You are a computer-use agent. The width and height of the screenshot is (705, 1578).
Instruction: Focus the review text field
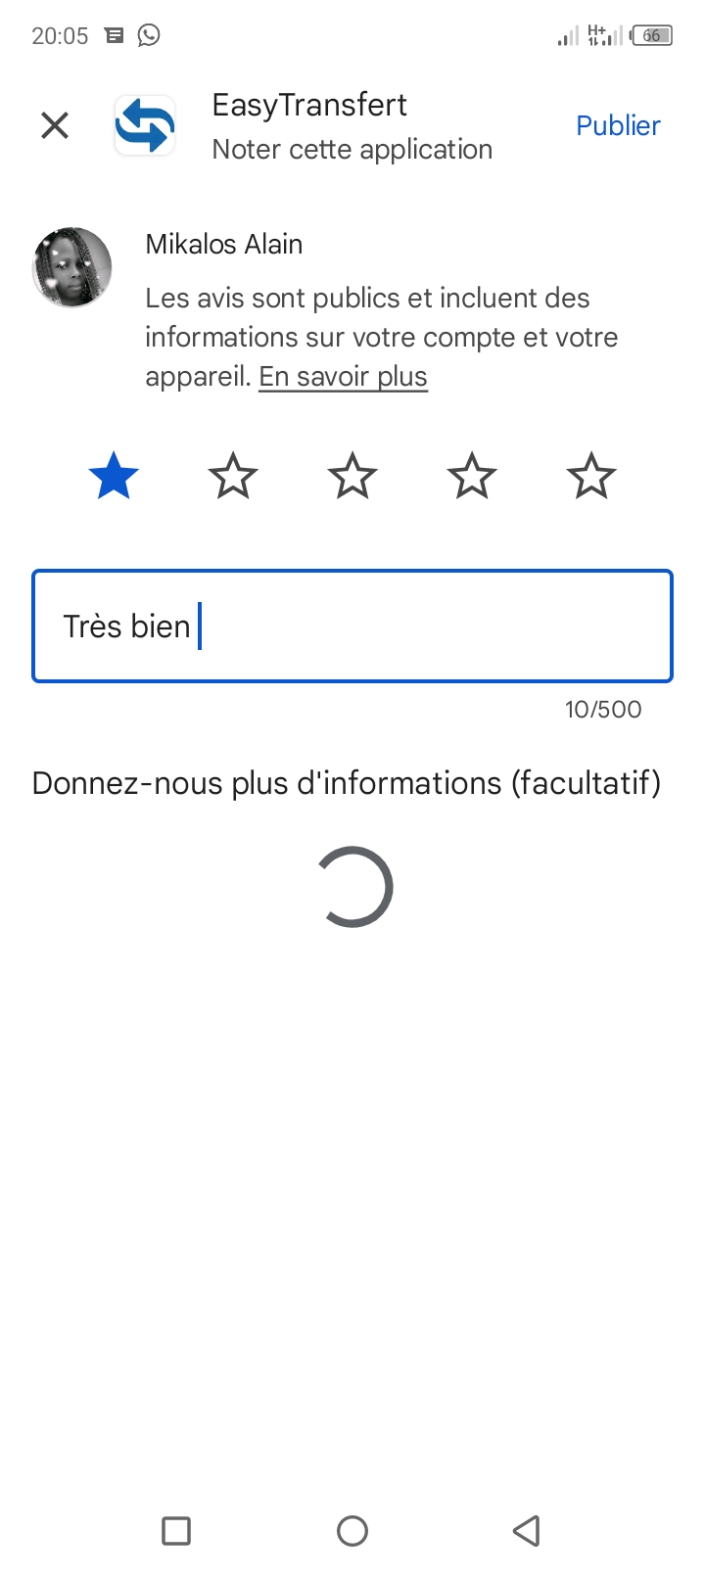coord(352,626)
